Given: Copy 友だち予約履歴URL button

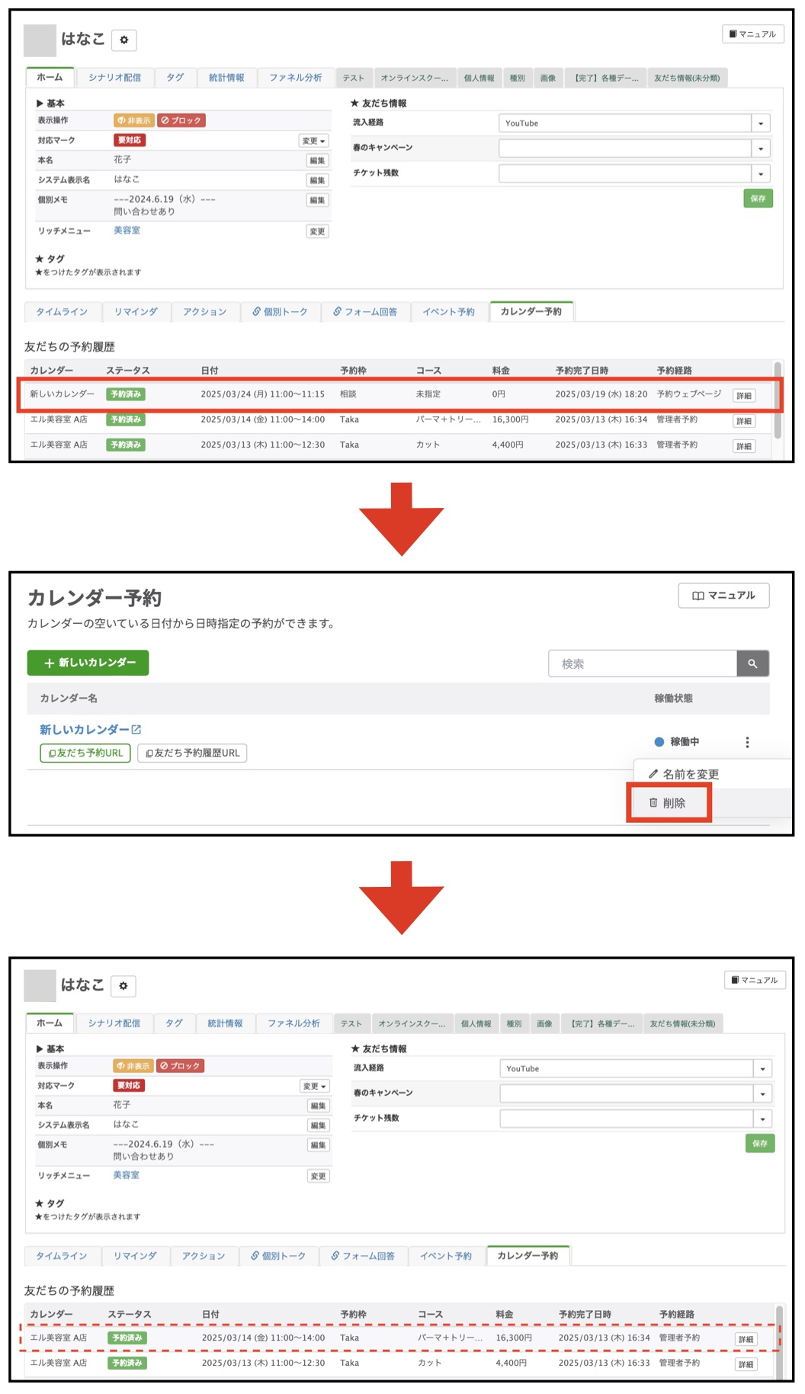Looking at the screenshot, I should coord(192,753).
